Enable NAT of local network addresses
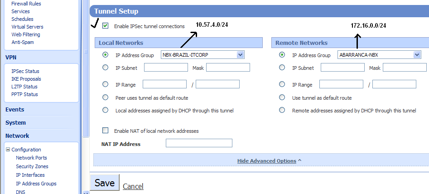This screenshot has height=194, width=429. pos(106,131)
